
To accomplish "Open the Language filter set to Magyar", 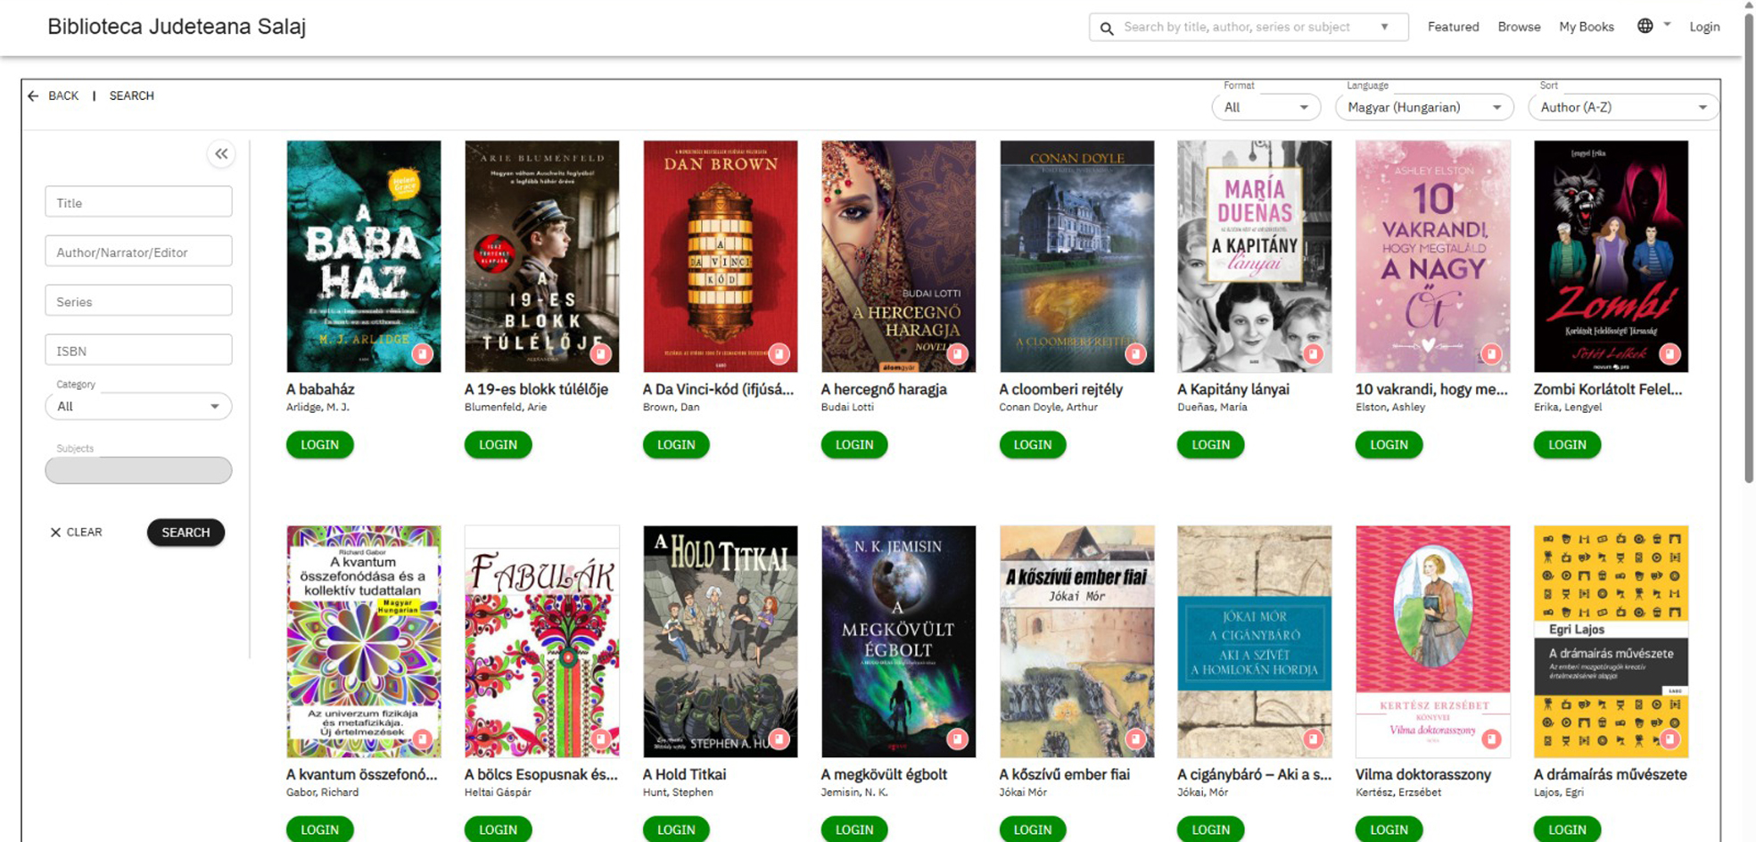I will pyautogui.click(x=1423, y=107).
